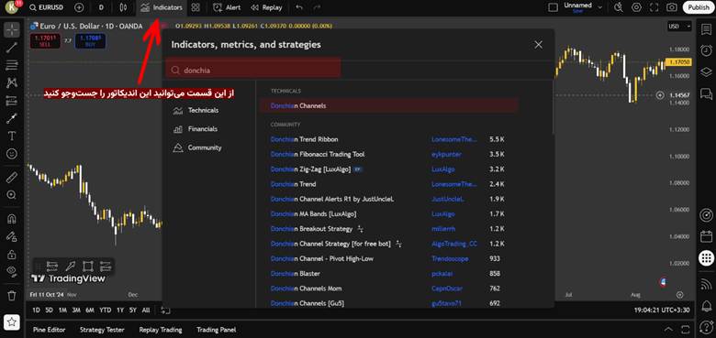Screen dimensions: 716x338
Task: Open the USD currency dropdown
Action: point(679,27)
